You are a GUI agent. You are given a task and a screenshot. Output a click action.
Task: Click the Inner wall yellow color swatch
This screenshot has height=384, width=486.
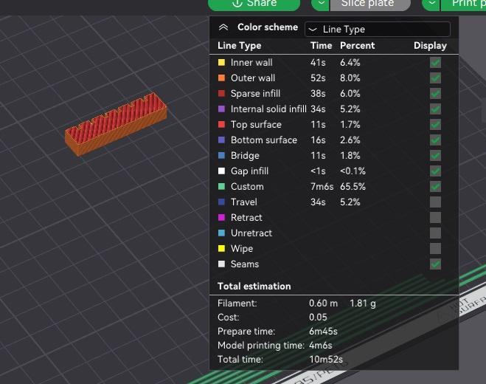[x=221, y=62]
